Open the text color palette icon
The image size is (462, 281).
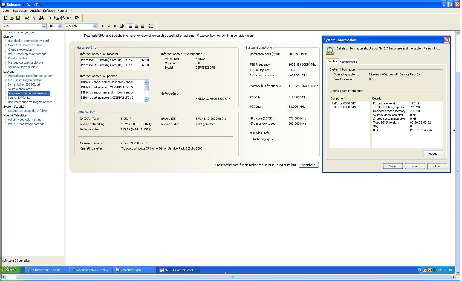pos(122,26)
